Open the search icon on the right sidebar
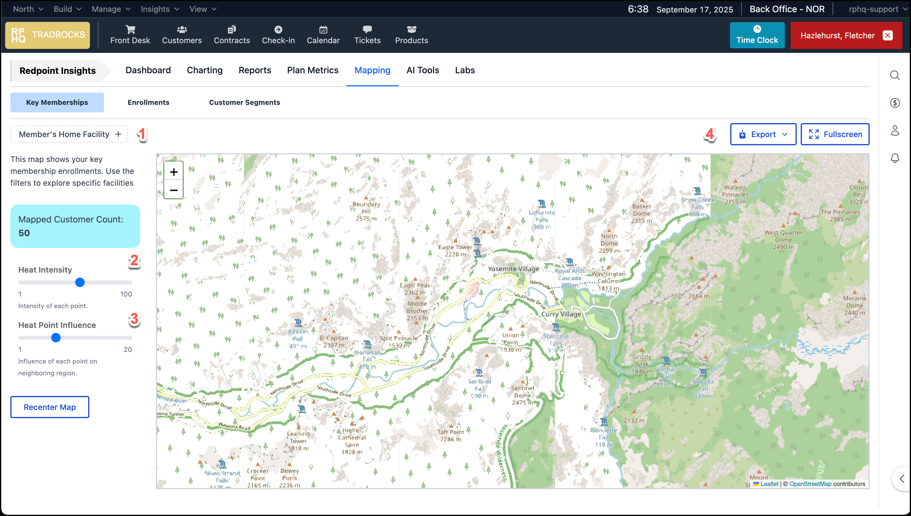 [x=896, y=75]
